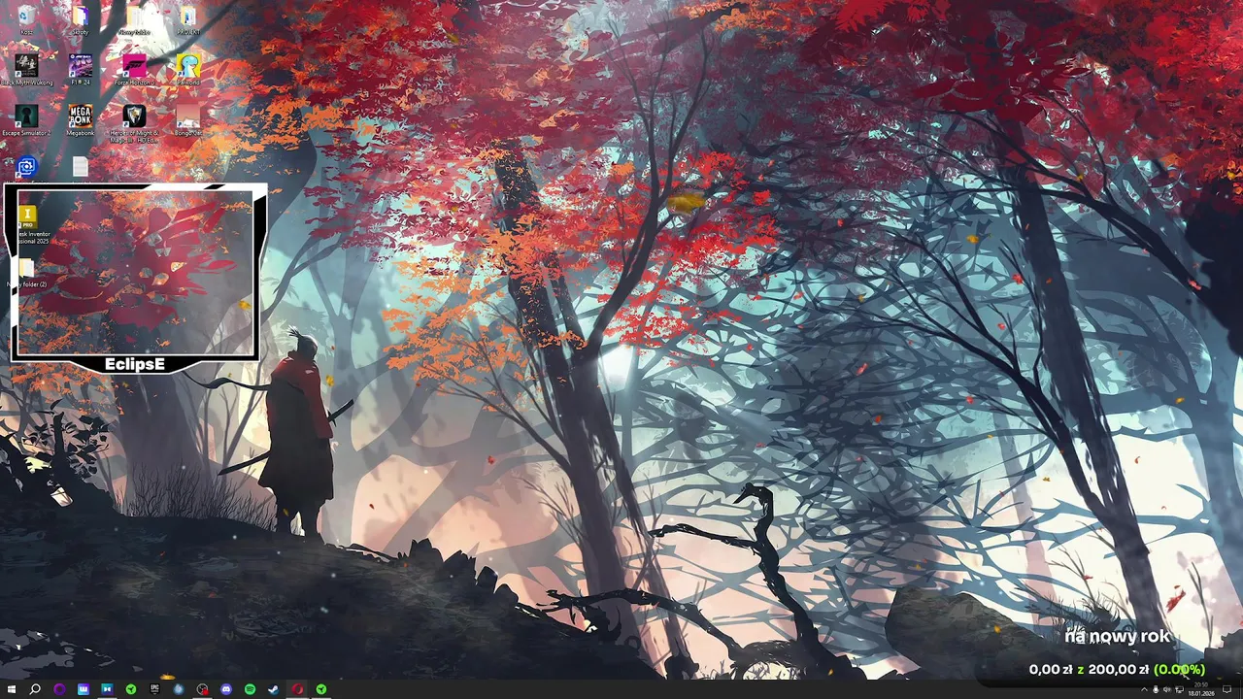
Task: Open the Skróty folder on desktop
Action: (81, 20)
